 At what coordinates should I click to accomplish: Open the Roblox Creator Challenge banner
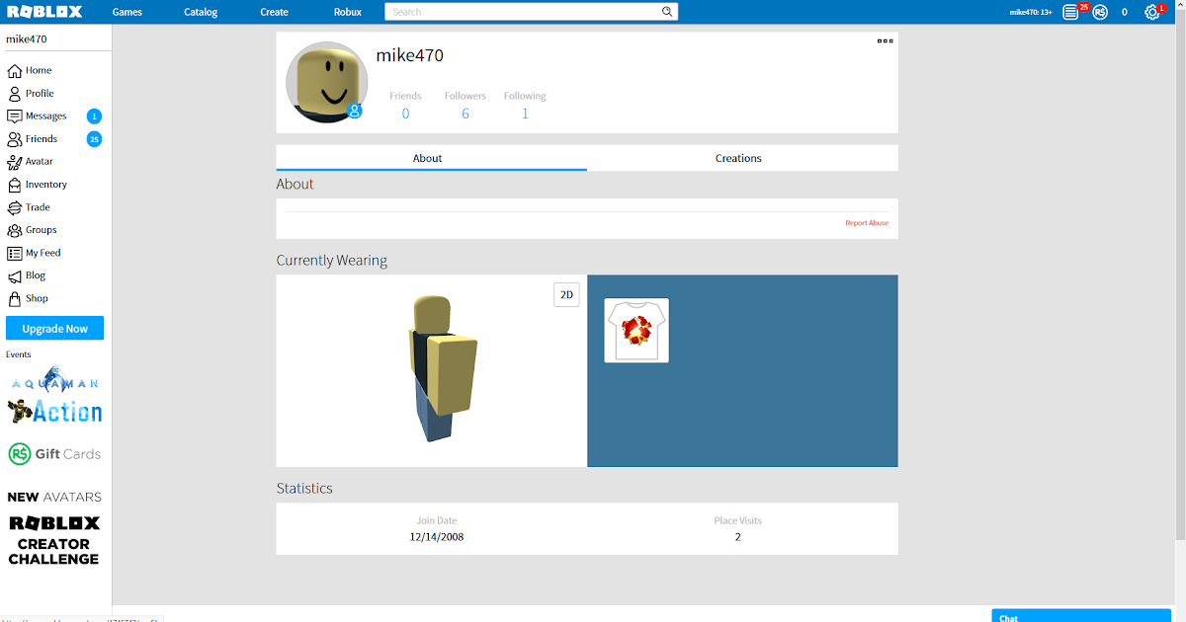pos(54,540)
